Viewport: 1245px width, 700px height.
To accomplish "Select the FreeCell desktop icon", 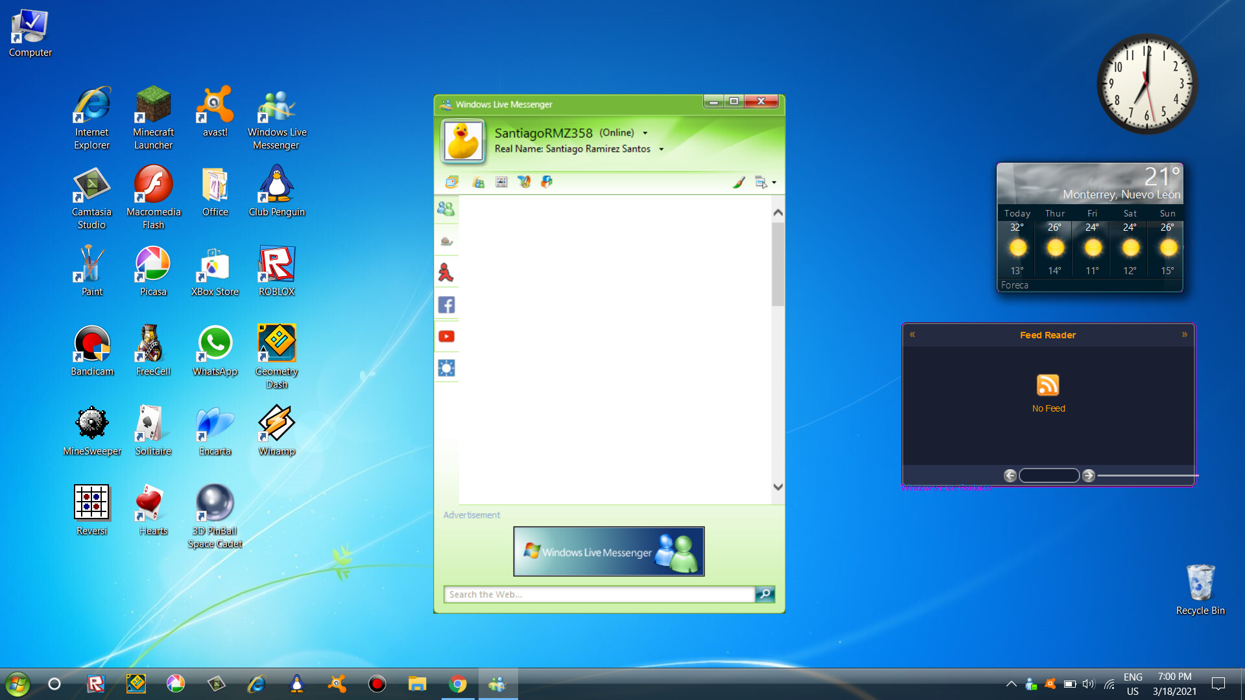I will [154, 351].
